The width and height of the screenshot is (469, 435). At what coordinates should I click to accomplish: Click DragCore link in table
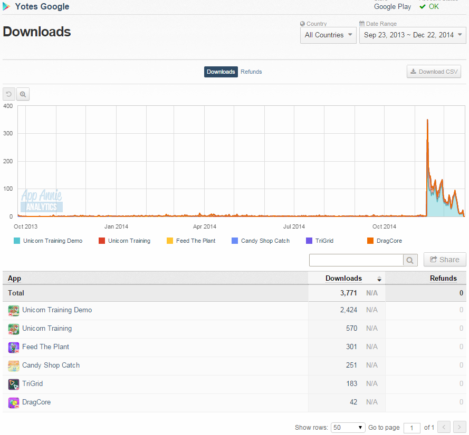[x=36, y=402]
